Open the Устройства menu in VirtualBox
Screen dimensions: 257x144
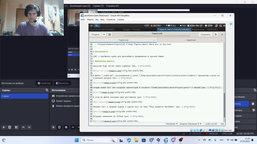click(x=111, y=20)
